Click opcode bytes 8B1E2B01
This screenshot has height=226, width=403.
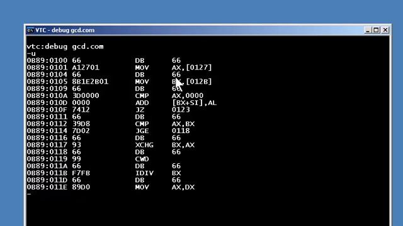click(90, 82)
